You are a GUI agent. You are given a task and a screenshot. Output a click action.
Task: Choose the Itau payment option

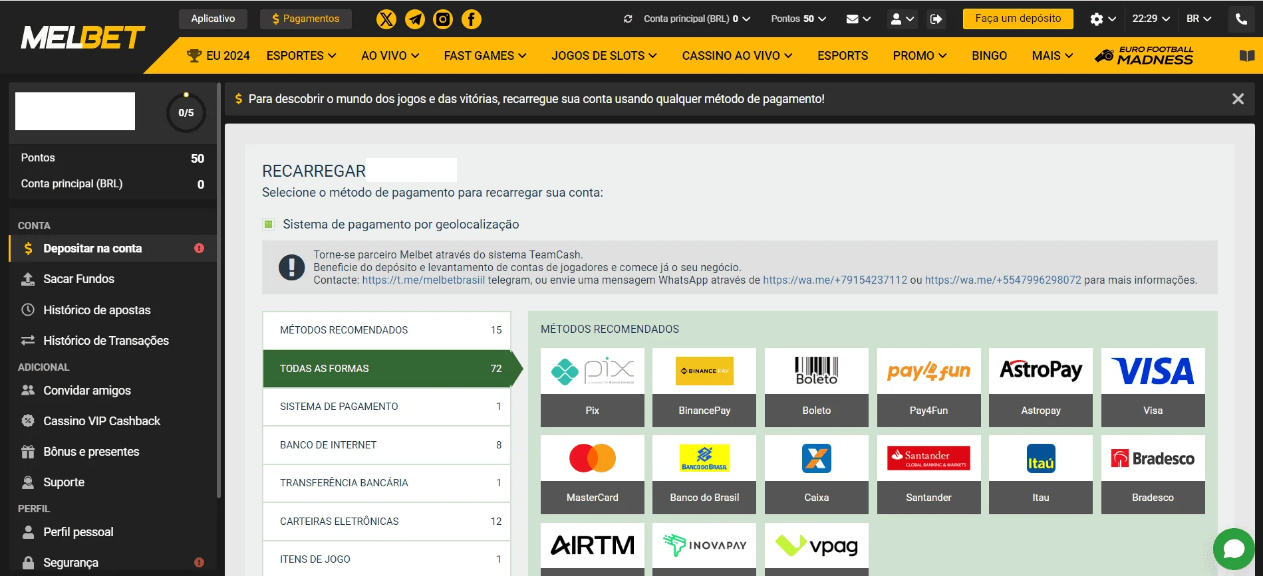tap(1041, 474)
